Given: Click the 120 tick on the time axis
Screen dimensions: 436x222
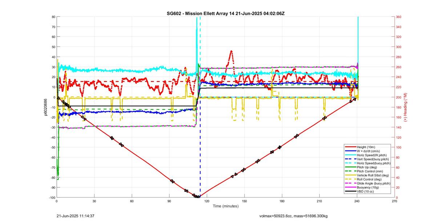Looking at the screenshot, I should pos(207,201).
